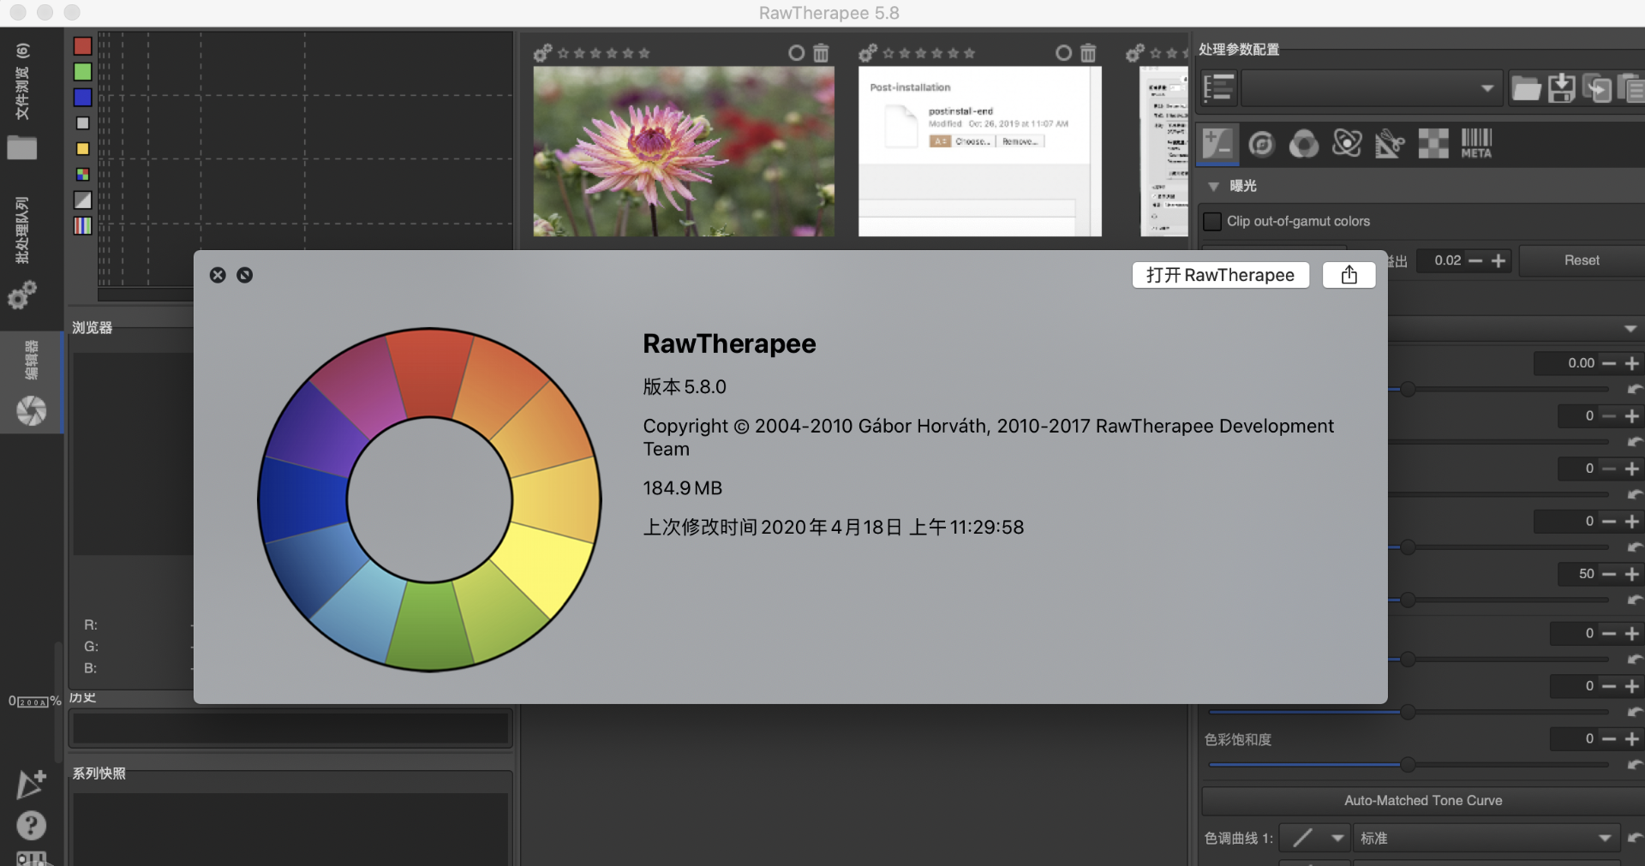Viewport: 1645px width, 866px height.
Task: Open the Advanced tab atom icon
Action: tap(1347, 144)
